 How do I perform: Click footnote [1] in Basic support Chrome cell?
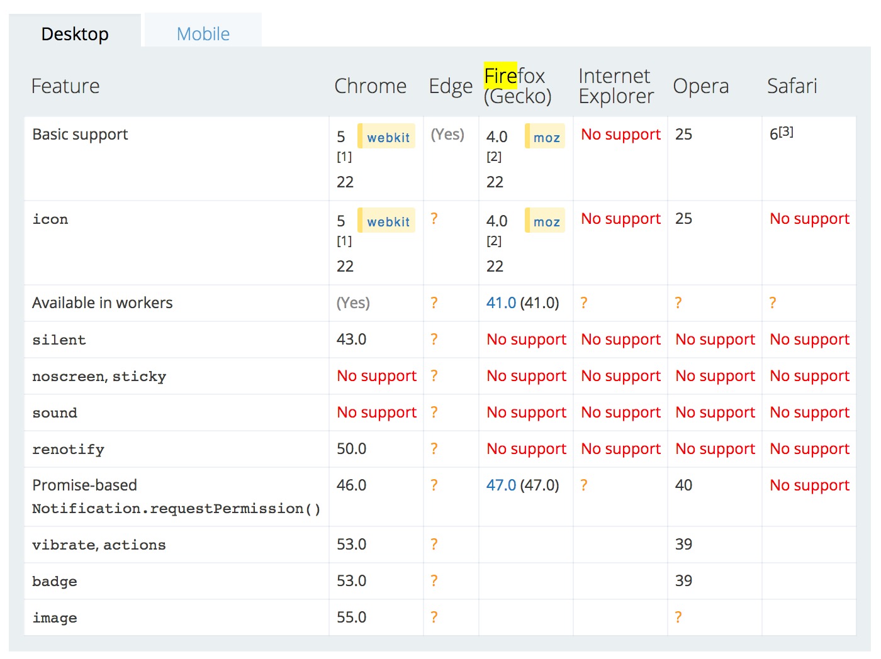(x=344, y=157)
